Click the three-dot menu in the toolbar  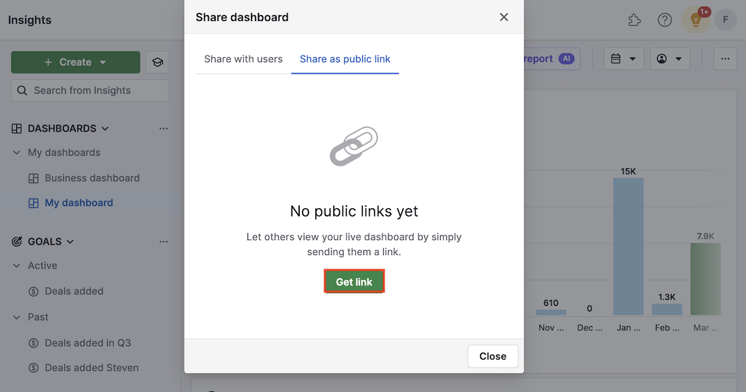(x=725, y=59)
